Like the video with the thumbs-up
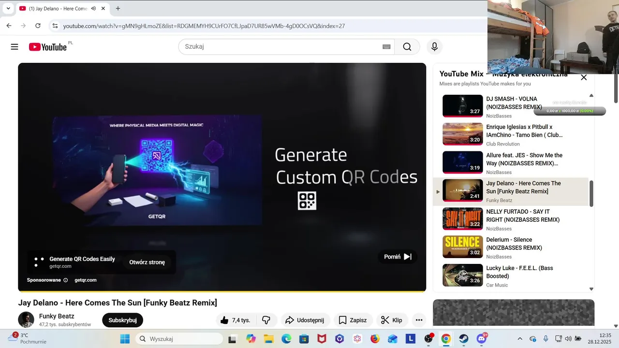Viewport: 619px width, 348px height. click(236, 320)
